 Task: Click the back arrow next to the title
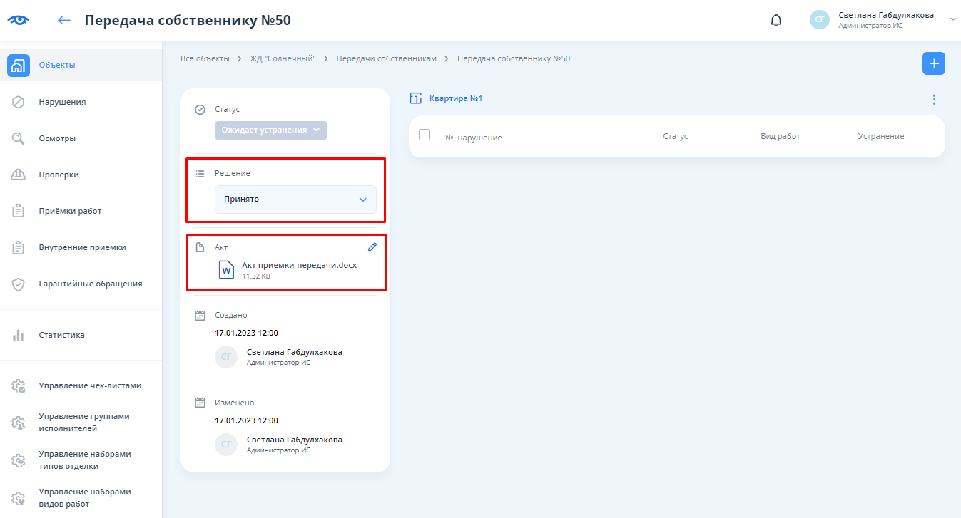point(64,20)
